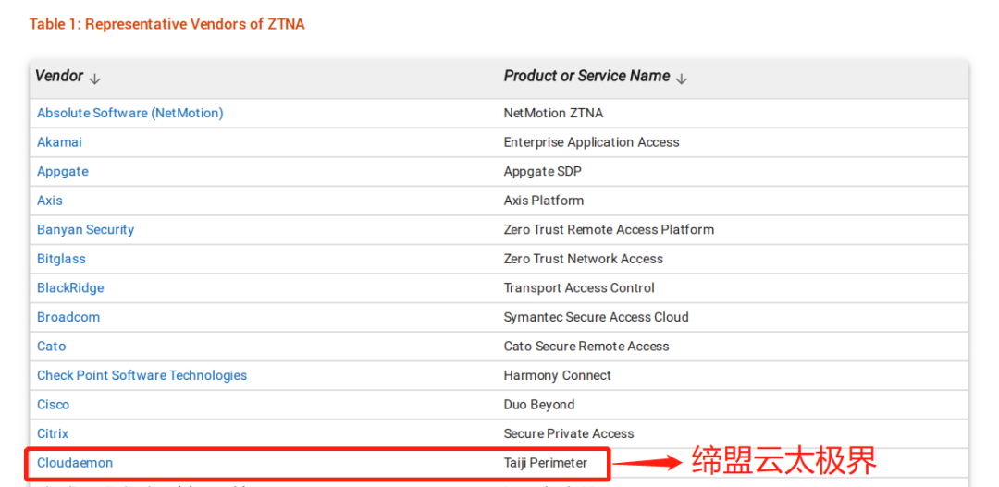Click the Vendor column header
999x487 pixels.
point(59,76)
